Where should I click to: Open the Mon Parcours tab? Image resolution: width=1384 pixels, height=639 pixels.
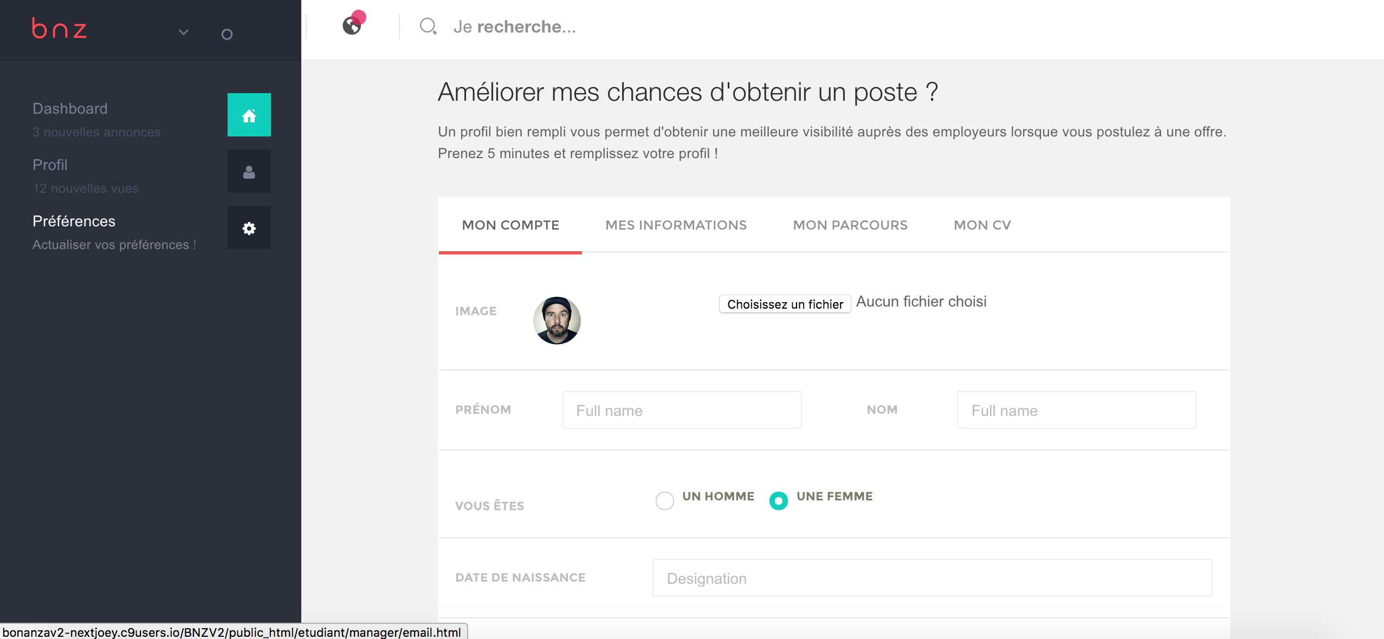850,225
